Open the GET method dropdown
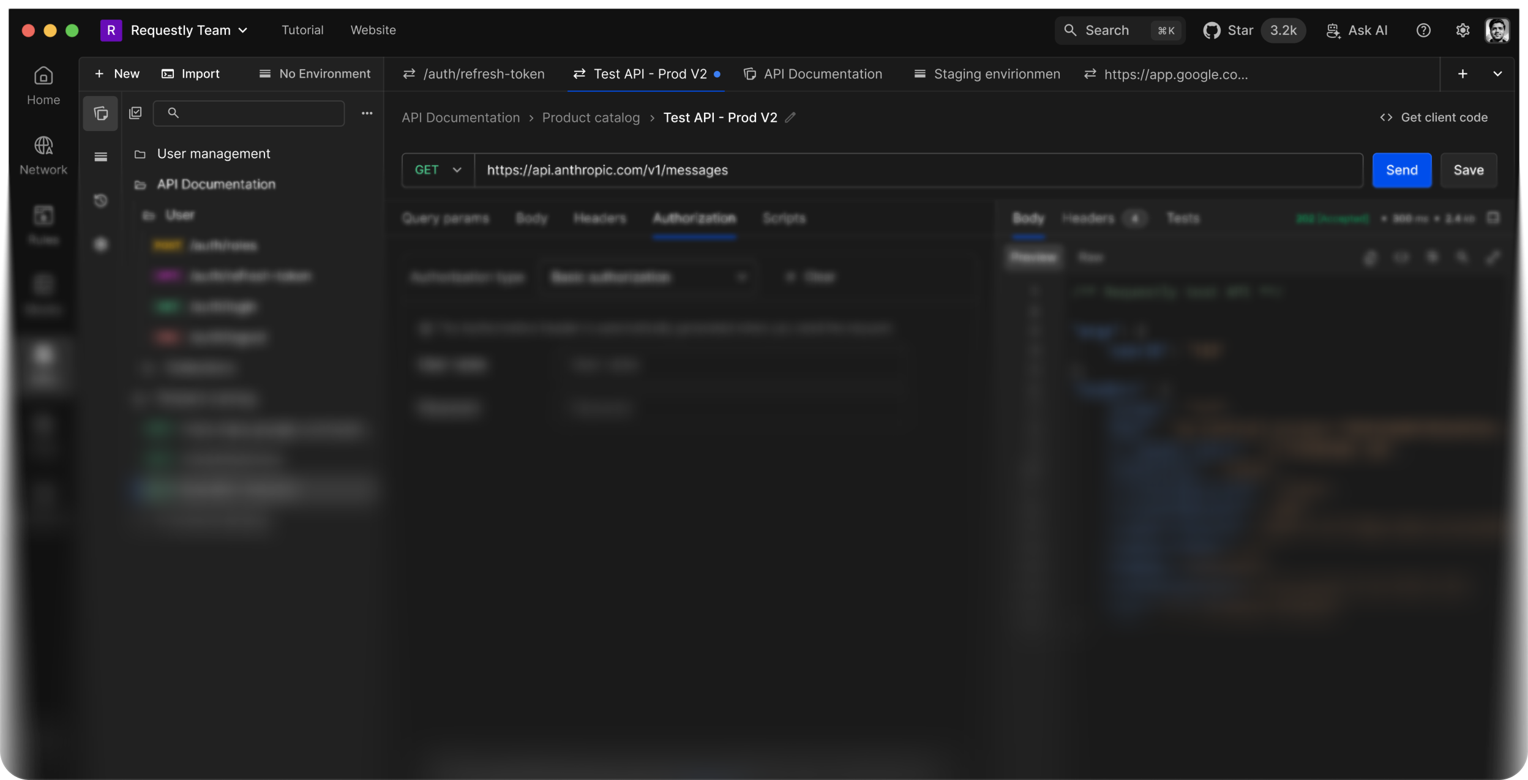Image resolution: width=1528 pixels, height=780 pixels. [x=438, y=170]
